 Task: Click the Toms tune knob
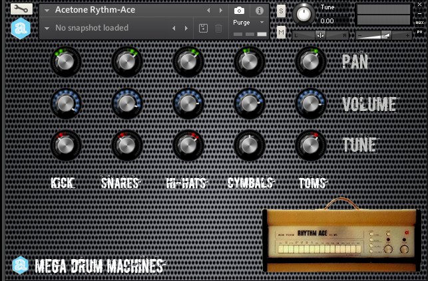point(311,145)
